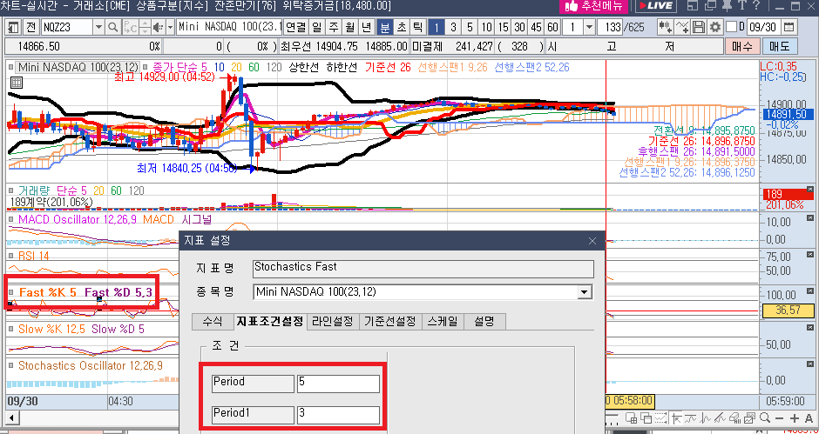Choose the 15 minute interval button
This screenshot has width=819, height=434.
504,27
